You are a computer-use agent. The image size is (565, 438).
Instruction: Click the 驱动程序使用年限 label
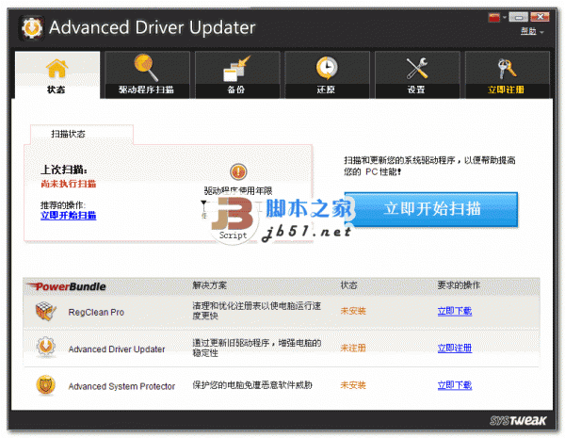coord(238,190)
